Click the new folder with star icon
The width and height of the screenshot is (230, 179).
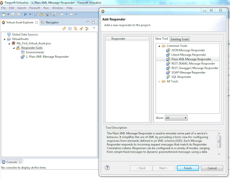pos(42,14)
